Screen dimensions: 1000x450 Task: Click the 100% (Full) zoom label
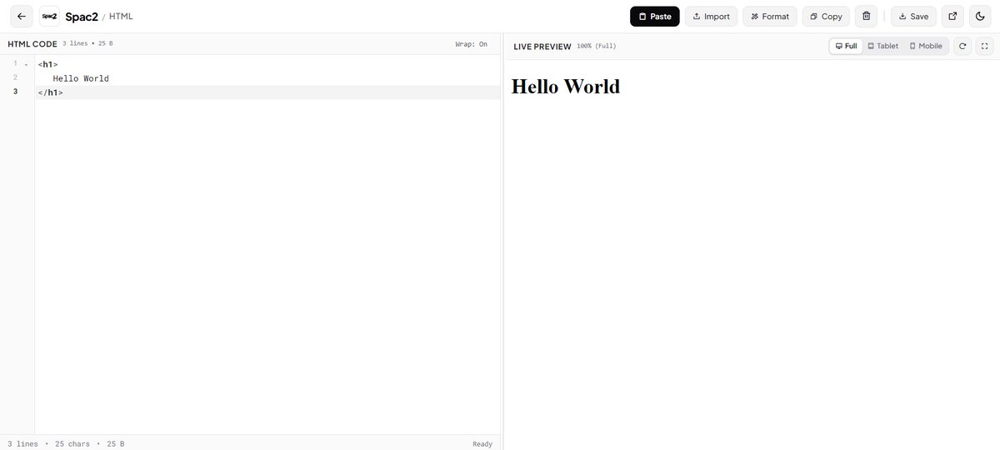[597, 47]
